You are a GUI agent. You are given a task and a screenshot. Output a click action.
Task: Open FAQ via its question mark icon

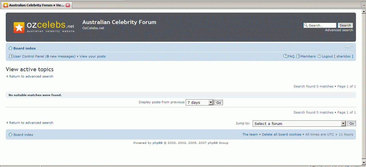coord(285,56)
